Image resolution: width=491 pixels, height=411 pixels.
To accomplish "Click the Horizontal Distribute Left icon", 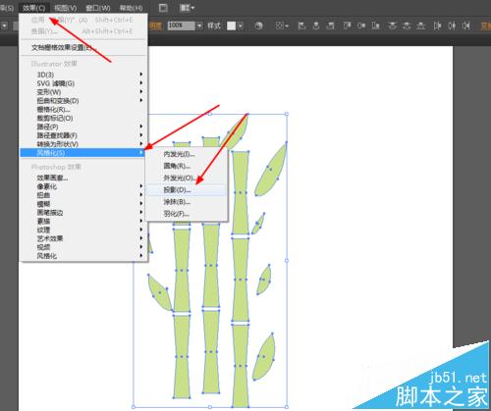I will (437, 26).
